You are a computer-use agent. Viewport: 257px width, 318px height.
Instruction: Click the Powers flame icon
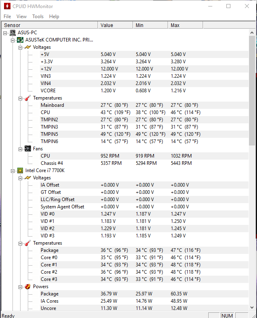[x=28, y=287]
